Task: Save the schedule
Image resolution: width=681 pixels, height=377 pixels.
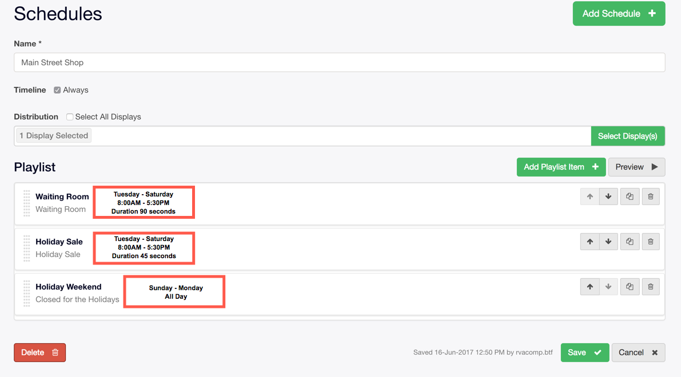Action: coord(584,352)
